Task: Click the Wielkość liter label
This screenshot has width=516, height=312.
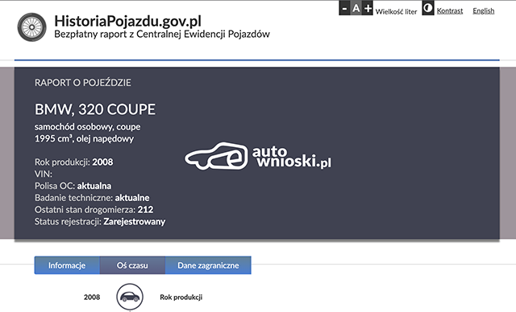Action: pyautogui.click(x=396, y=11)
